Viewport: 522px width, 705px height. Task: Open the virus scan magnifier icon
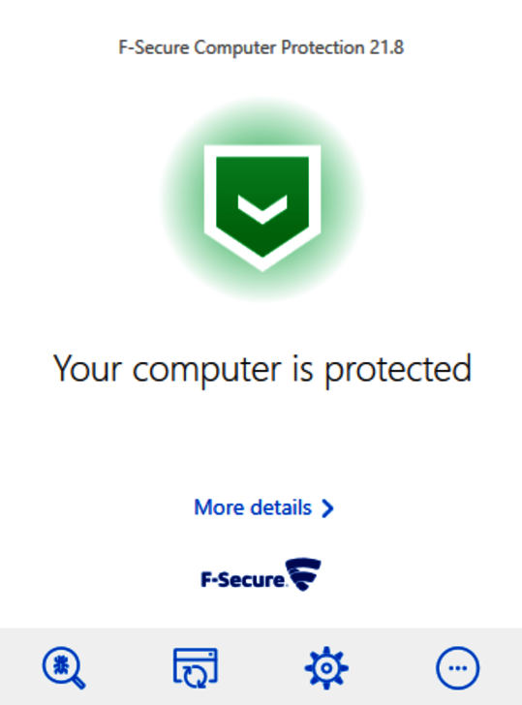64,667
